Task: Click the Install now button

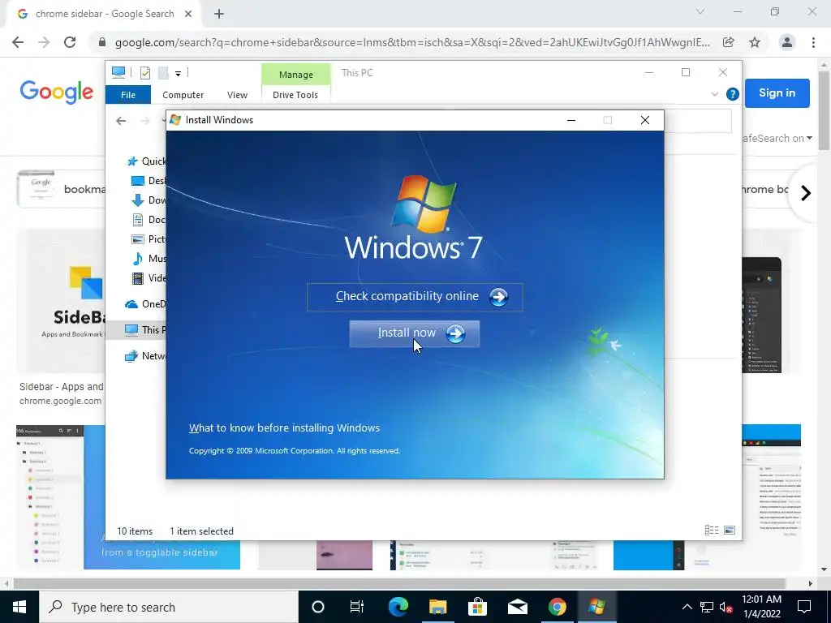Action: 415,333
